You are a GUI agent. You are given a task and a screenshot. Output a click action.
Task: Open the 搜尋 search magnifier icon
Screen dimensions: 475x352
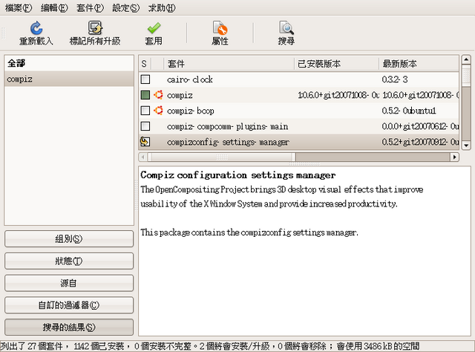tap(286, 28)
